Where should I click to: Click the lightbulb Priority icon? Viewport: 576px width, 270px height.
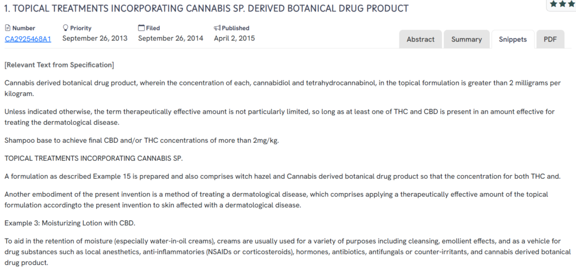coord(65,28)
